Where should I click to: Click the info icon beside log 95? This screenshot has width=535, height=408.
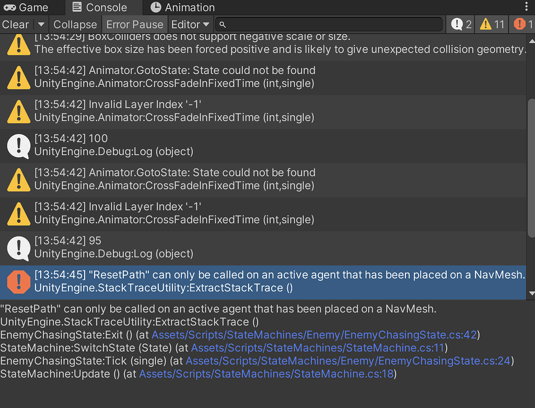pos(19,247)
